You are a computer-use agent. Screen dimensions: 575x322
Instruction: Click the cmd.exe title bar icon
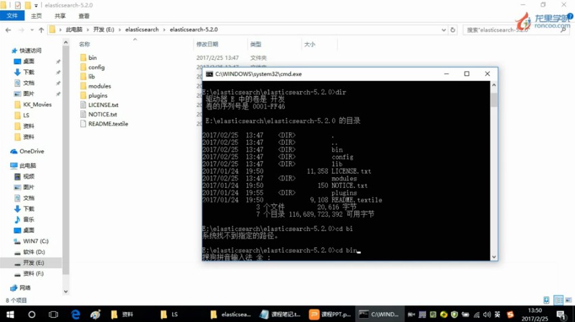[x=209, y=74]
